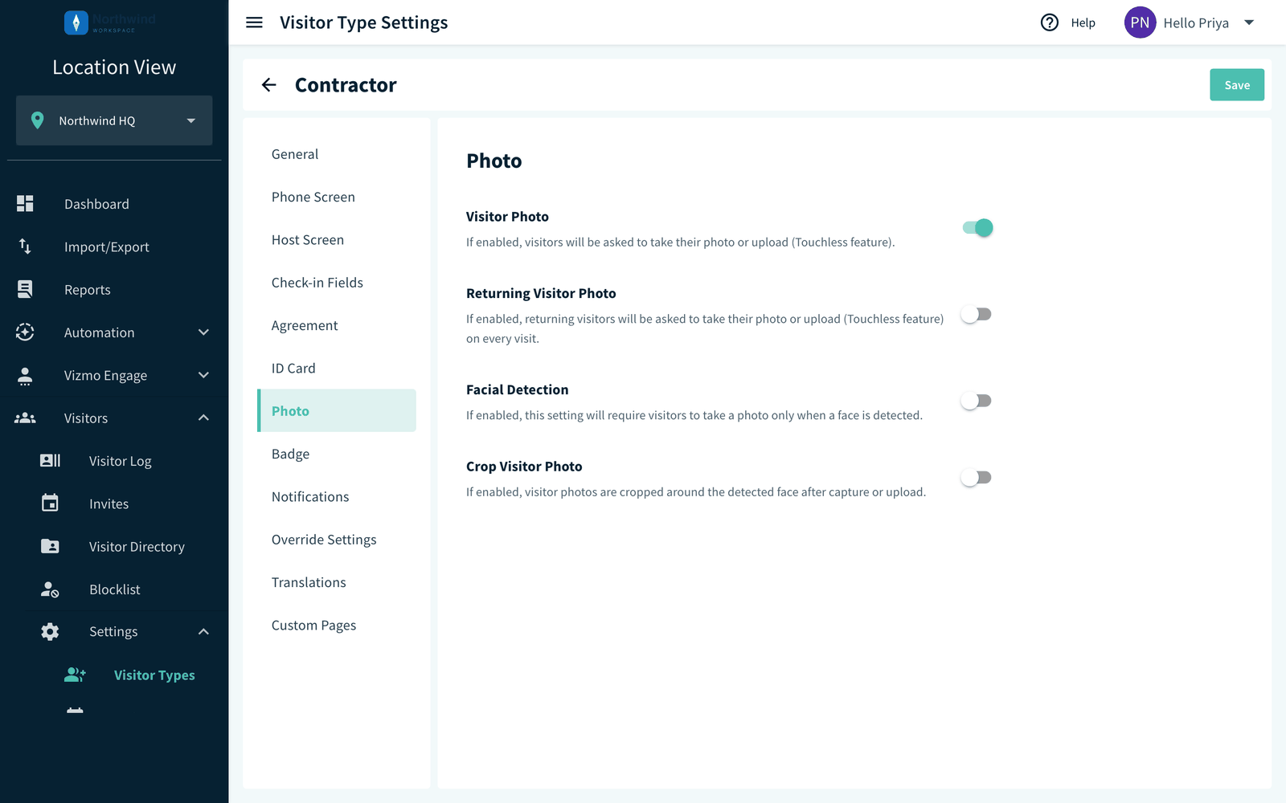Click the Visitor Types person-plus icon

point(75,675)
